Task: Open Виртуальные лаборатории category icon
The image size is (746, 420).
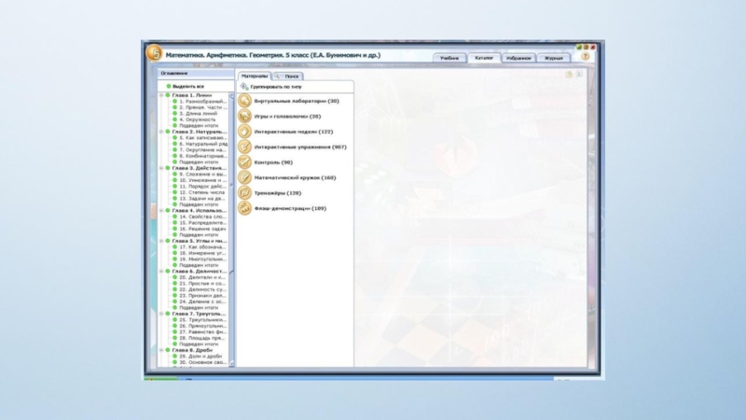Action: (244, 101)
